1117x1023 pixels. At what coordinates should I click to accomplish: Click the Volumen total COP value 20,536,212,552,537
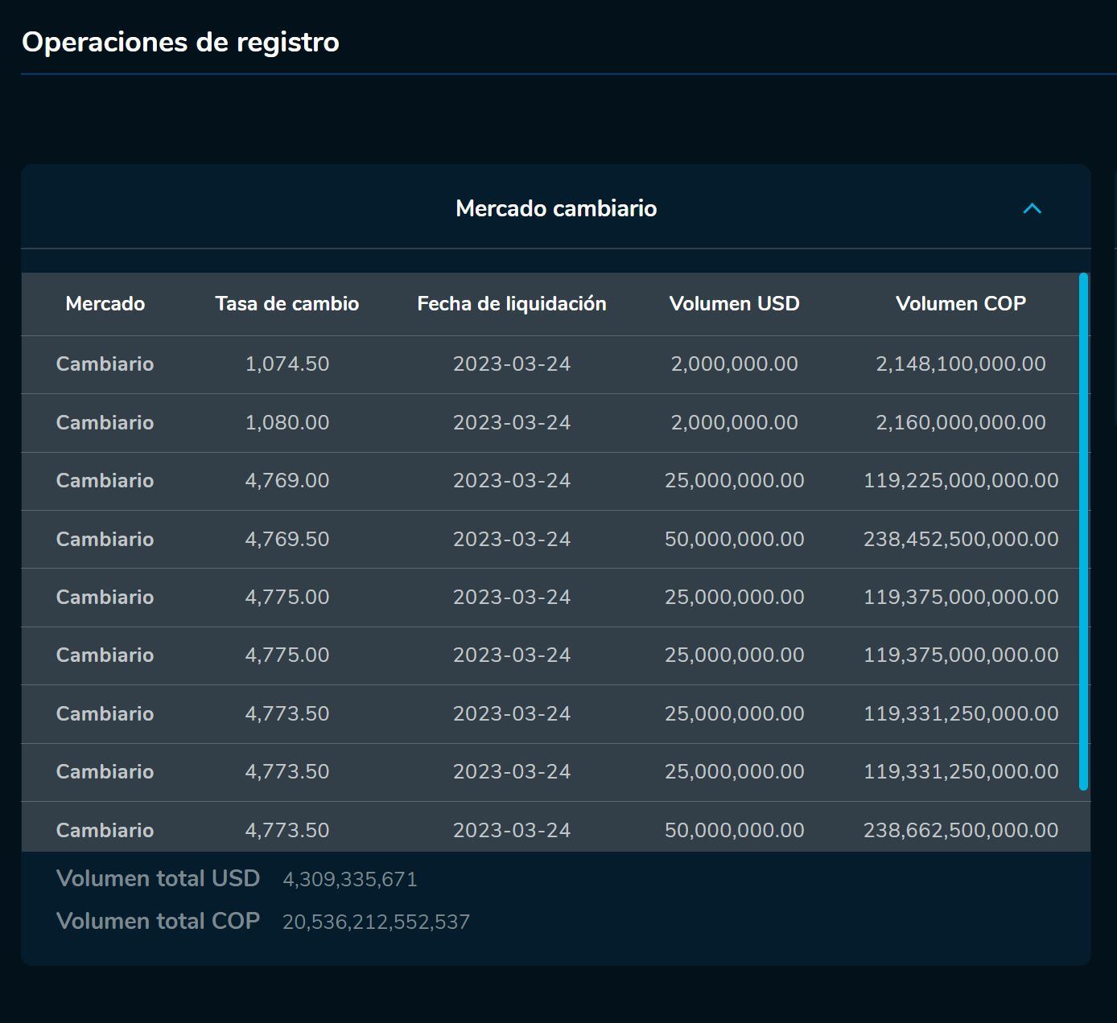[x=376, y=922]
